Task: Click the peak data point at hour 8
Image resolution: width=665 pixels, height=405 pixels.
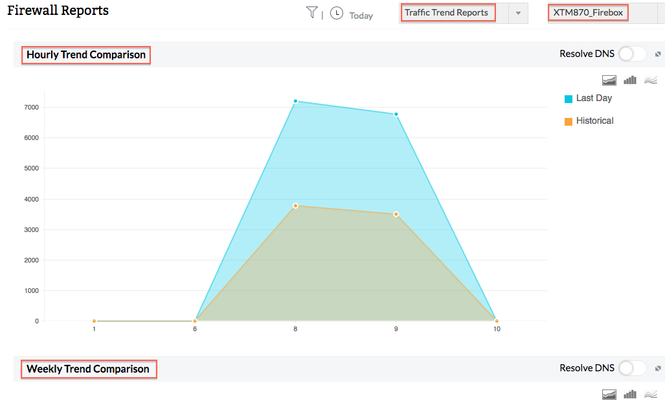Action: pyautogui.click(x=295, y=101)
